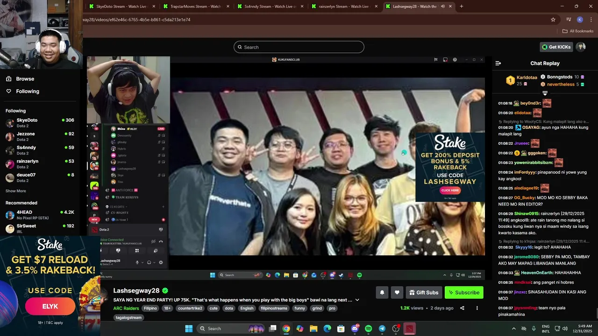
Task: Open the ENG INTL language switcher
Action: pos(546,329)
